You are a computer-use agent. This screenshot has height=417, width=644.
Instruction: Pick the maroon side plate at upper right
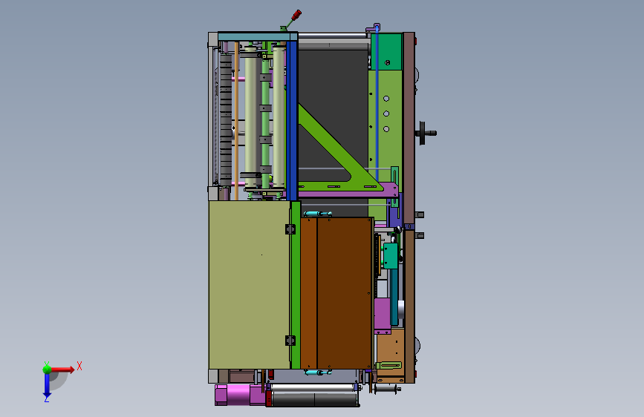409,128
